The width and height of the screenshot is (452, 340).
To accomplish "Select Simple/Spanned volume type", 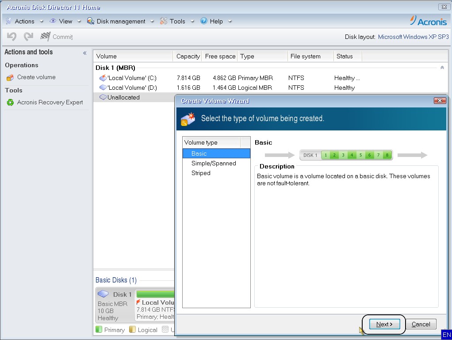I will (x=214, y=163).
